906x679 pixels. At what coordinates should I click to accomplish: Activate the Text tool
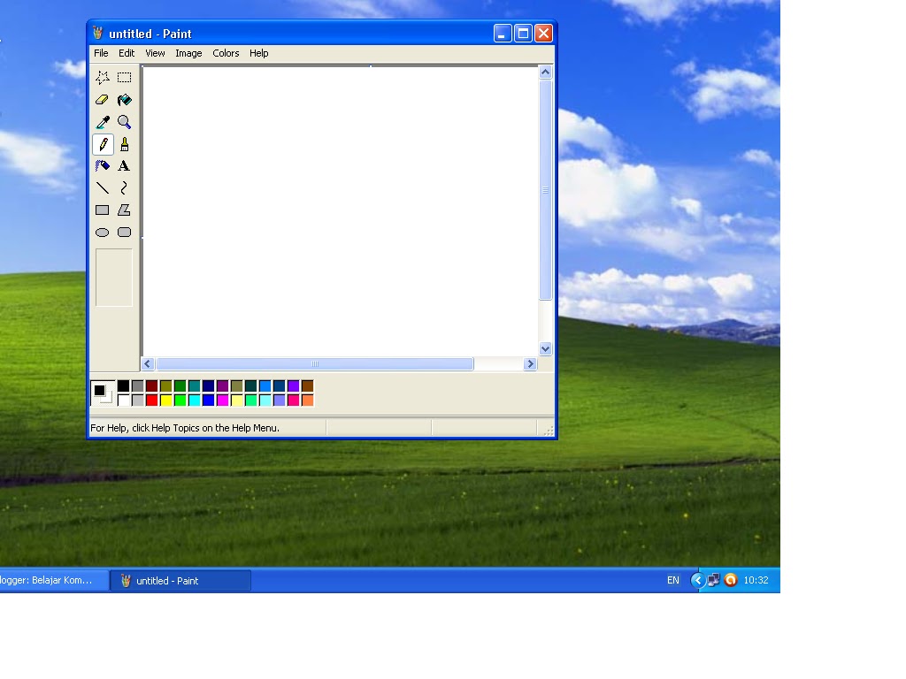(x=124, y=166)
